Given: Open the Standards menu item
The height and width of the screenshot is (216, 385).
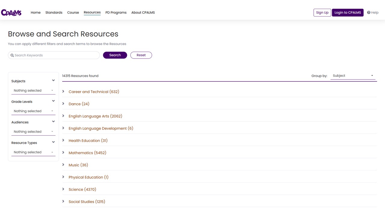Looking at the screenshot, I should coord(54,12).
